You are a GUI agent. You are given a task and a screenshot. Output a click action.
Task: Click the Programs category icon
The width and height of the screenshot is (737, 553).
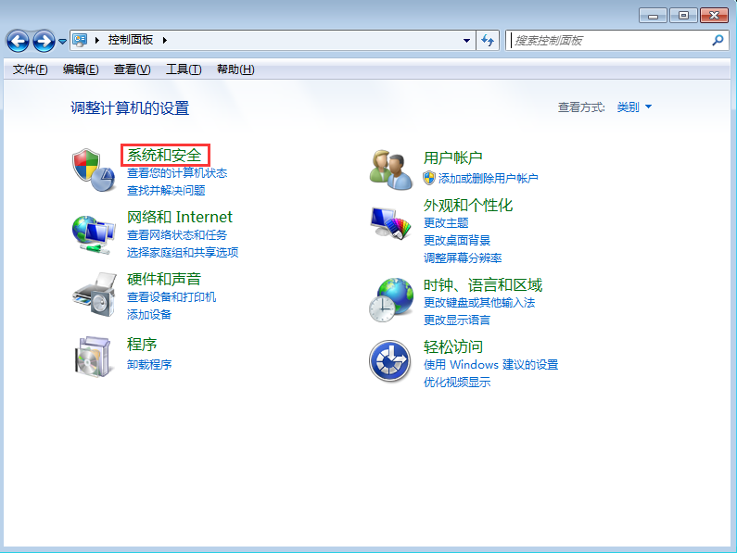pos(94,356)
